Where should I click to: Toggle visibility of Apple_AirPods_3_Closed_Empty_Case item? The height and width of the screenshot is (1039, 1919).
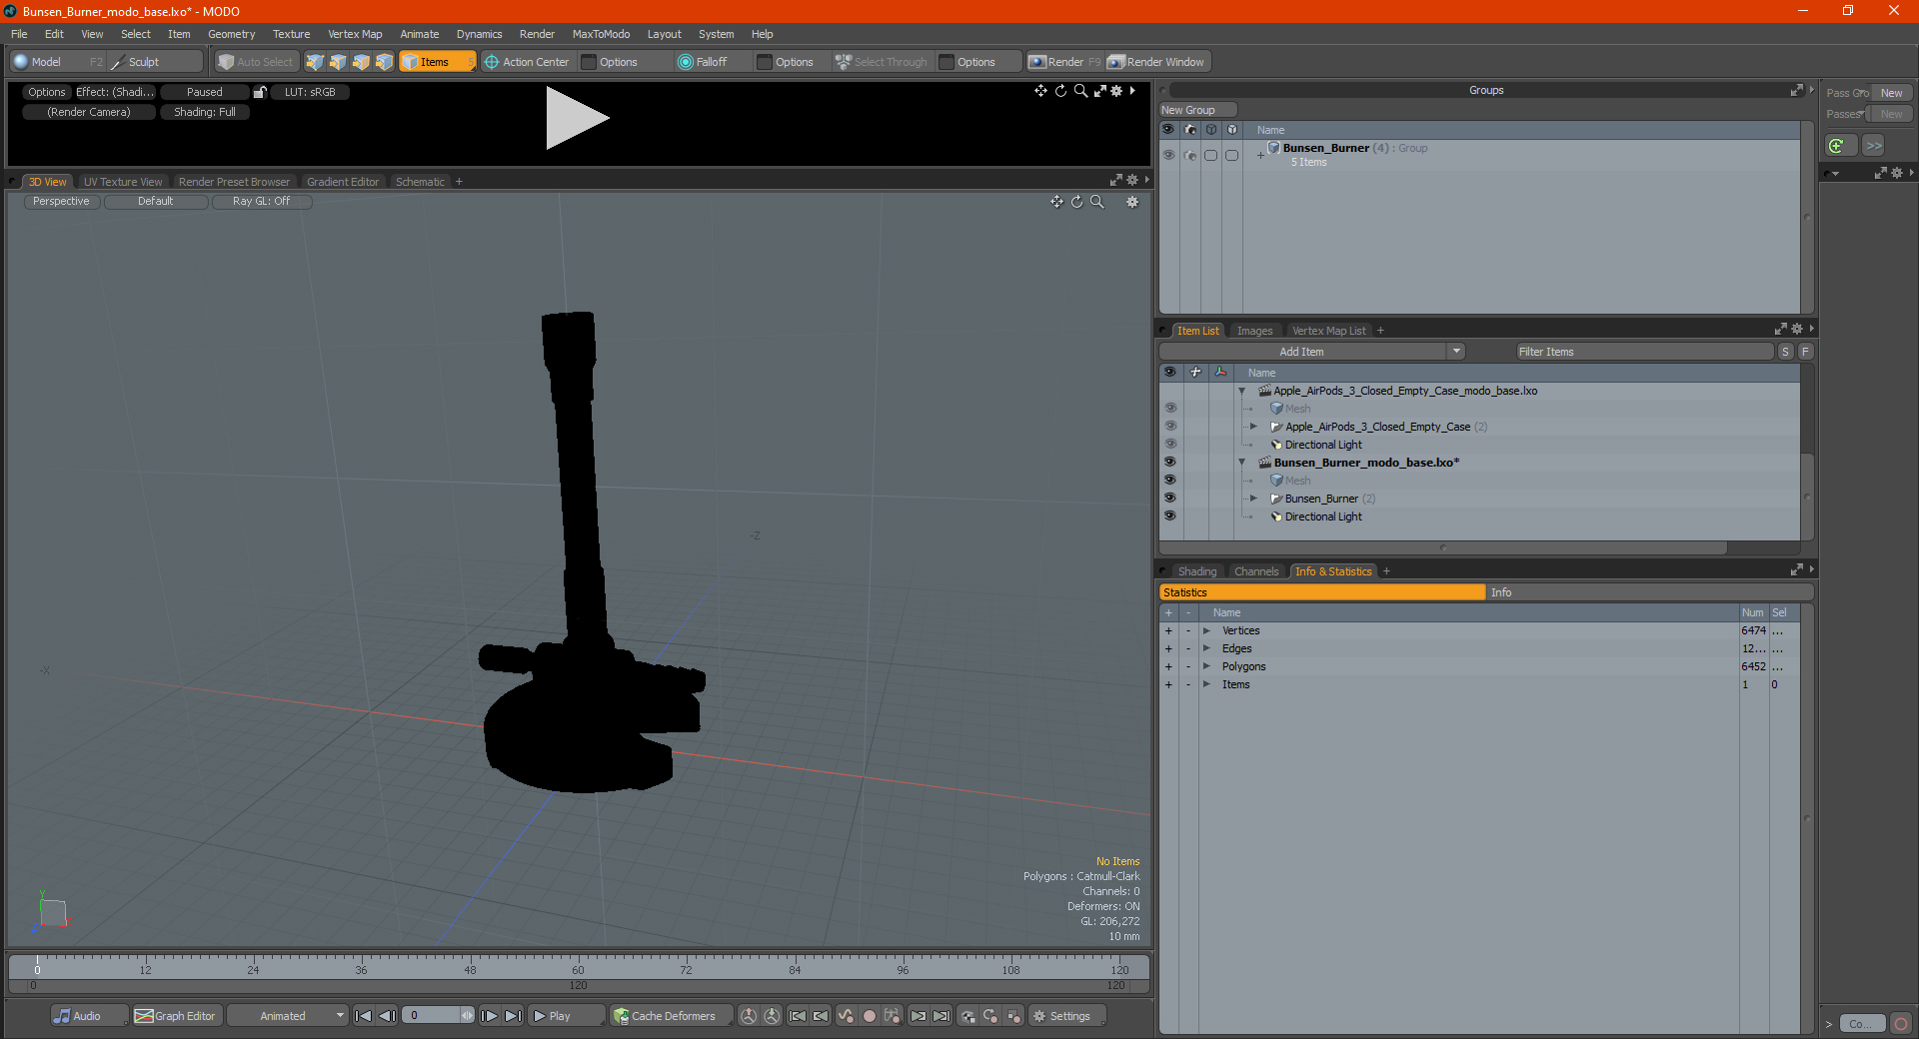click(x=1170, y=427)
